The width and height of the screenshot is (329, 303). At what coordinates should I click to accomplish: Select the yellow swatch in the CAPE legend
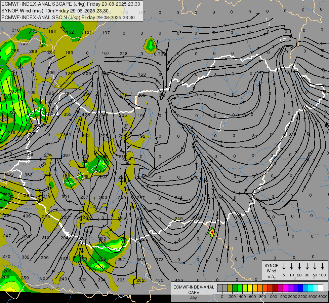tap(250, 288)
